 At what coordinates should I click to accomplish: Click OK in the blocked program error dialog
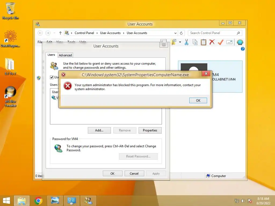pyautogui.click(x=198, y=100)
